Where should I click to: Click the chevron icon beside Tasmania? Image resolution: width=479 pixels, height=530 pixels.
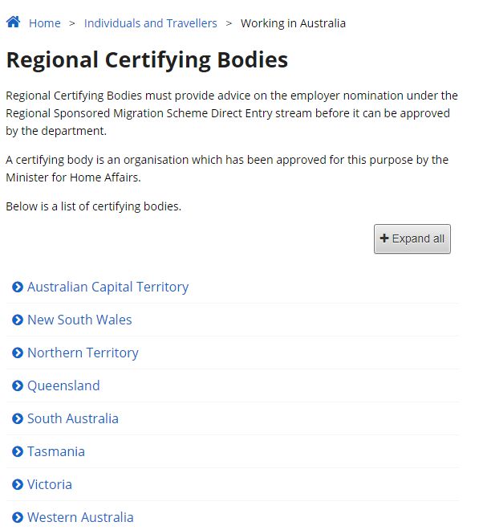(18, 451)
